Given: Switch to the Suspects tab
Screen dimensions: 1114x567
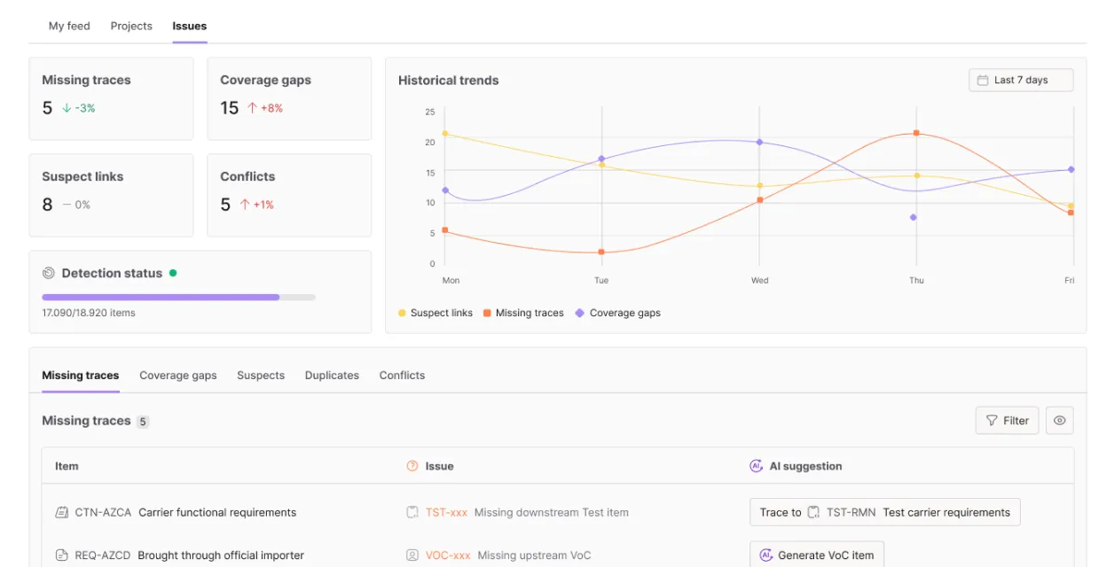Looking at the screenshot, I should (261, 375).
